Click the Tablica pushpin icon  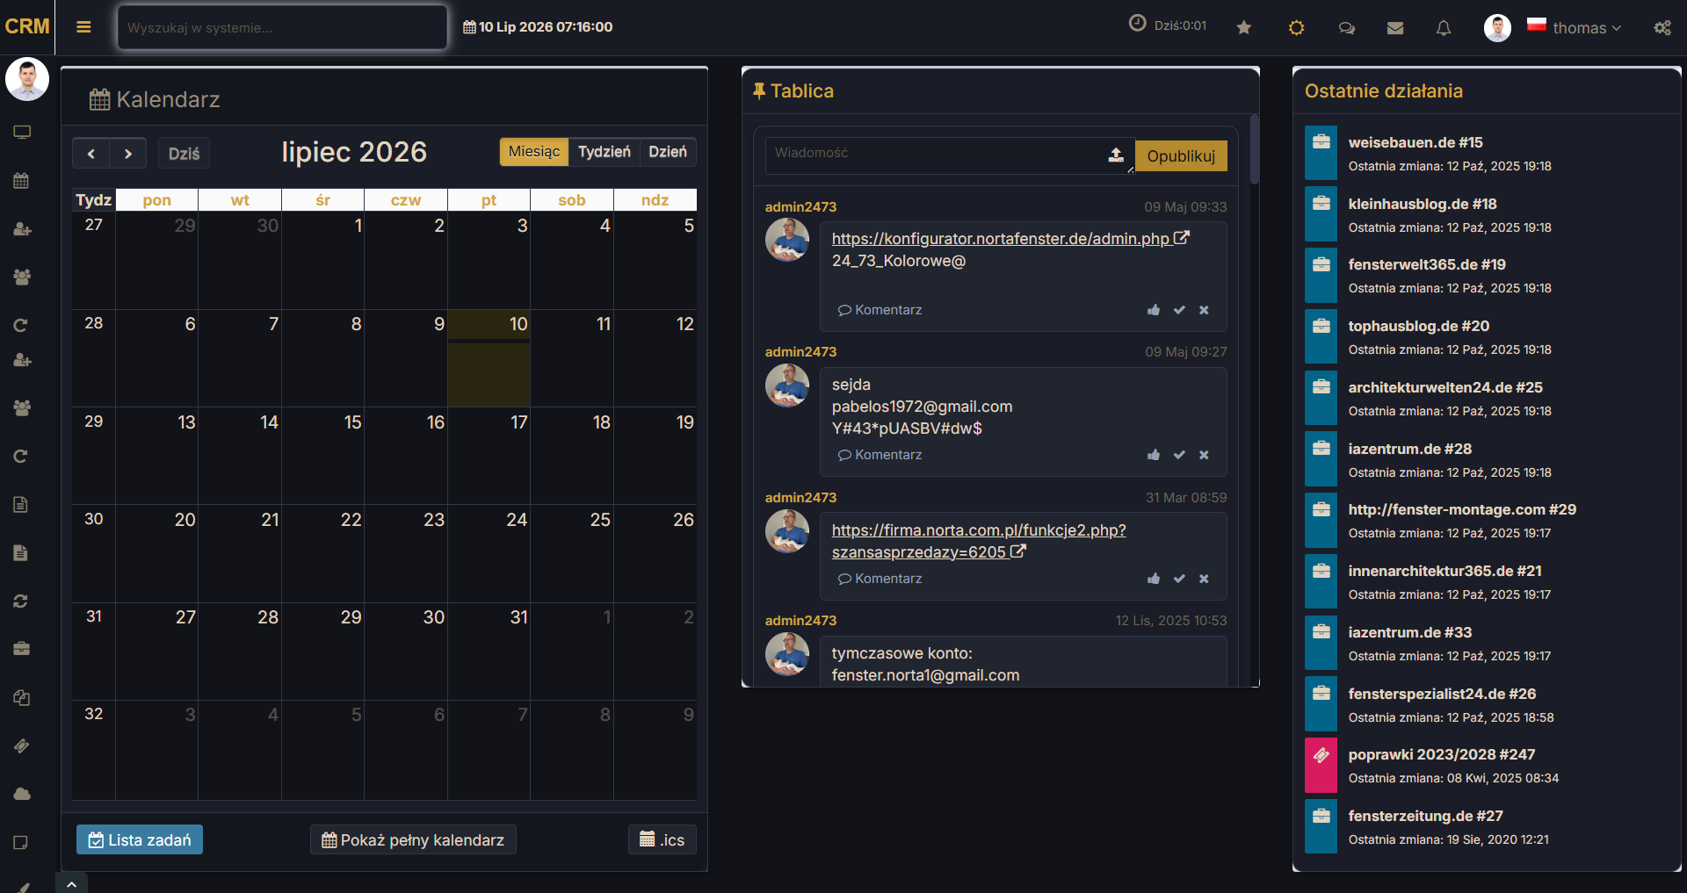pos(759,90)
